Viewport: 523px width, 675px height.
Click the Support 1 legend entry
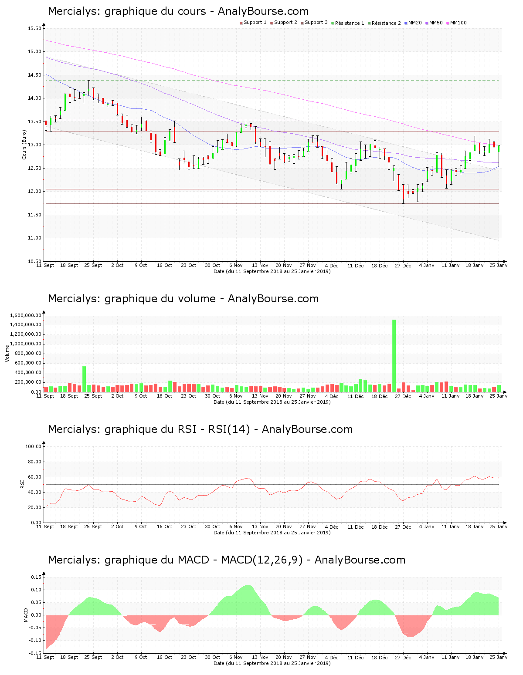tap(253, 23)
